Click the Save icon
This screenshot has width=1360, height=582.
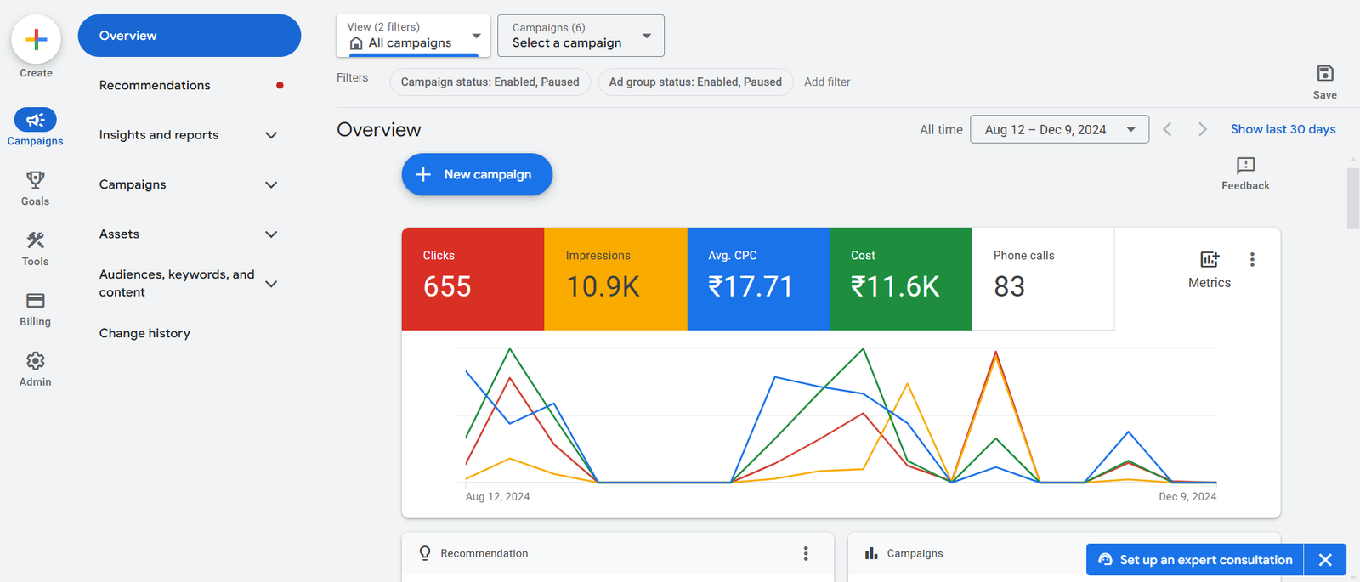[x=1325, y=73]
